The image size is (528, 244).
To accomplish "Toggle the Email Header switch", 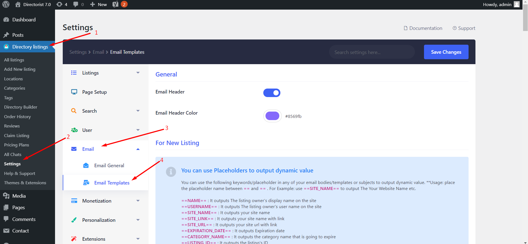I will coord(272,93).
